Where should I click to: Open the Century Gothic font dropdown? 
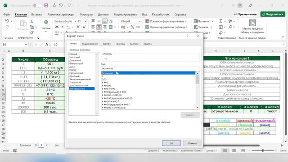click(x=75, y=21)
